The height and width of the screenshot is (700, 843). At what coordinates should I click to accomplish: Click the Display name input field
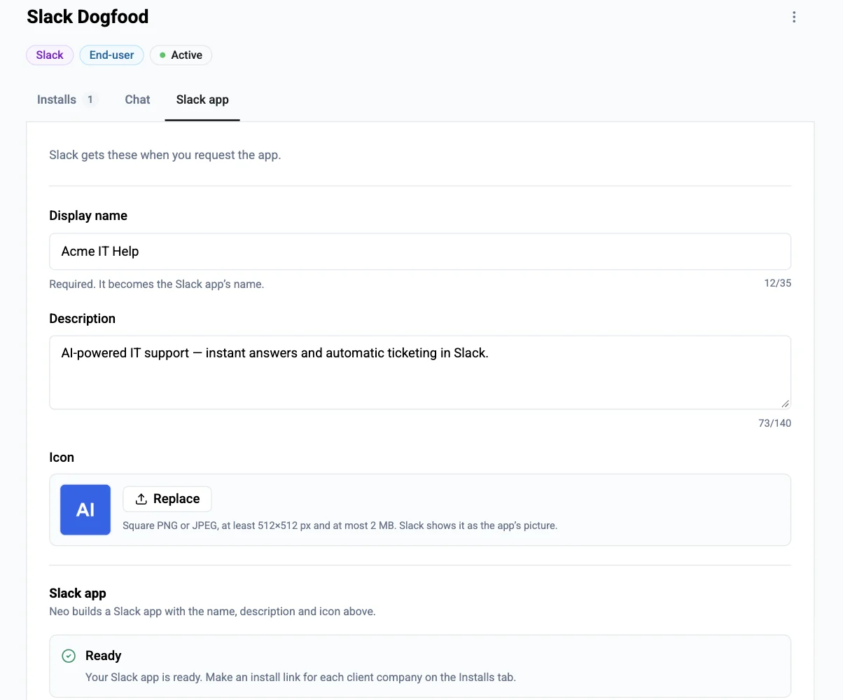click(x=420, y=252)
